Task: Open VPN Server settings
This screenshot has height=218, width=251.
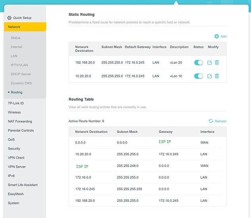Action: 17,167
